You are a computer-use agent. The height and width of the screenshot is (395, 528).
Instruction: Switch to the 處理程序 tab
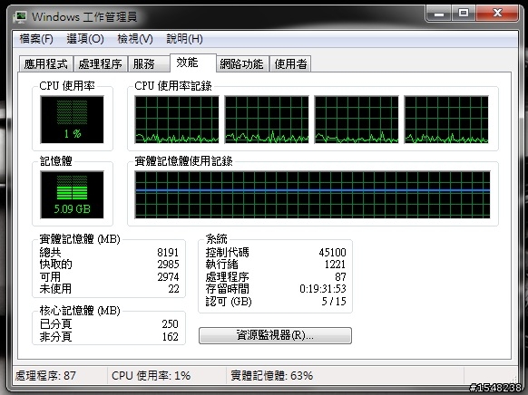pos(100,64)
